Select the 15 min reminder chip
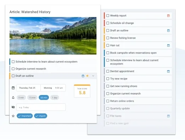The height and width of the screenshot is (140, 185). pos(32,97)
